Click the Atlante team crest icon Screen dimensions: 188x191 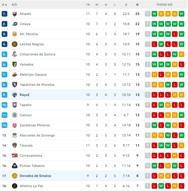pos(15,14)
